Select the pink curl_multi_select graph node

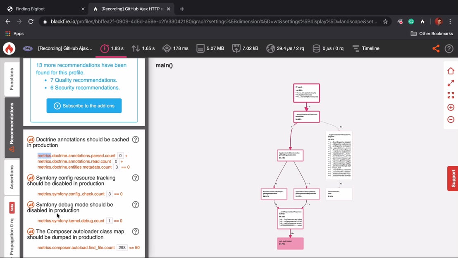pos(290,244)
